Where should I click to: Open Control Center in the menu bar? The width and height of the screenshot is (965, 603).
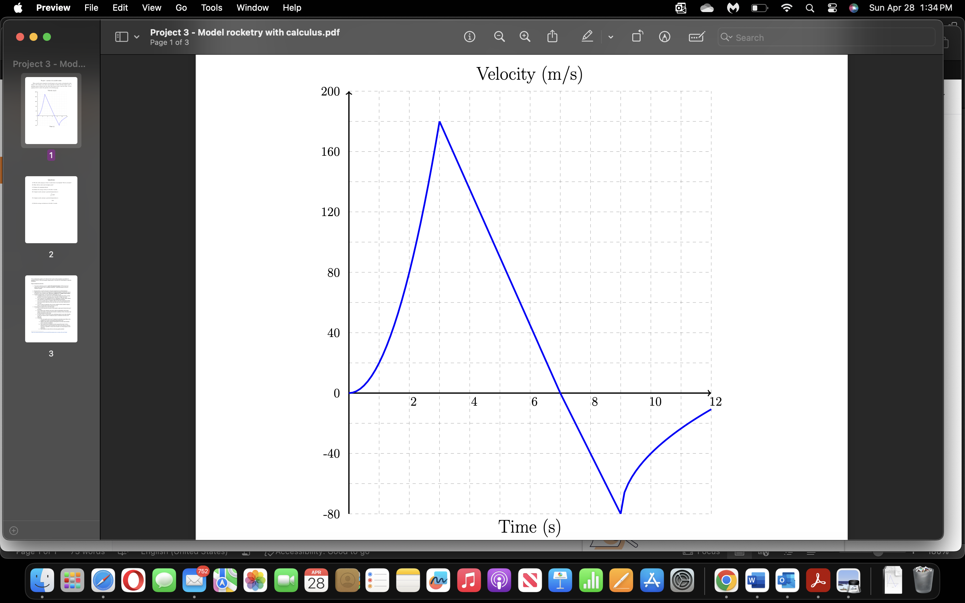(x=832, y=8)
